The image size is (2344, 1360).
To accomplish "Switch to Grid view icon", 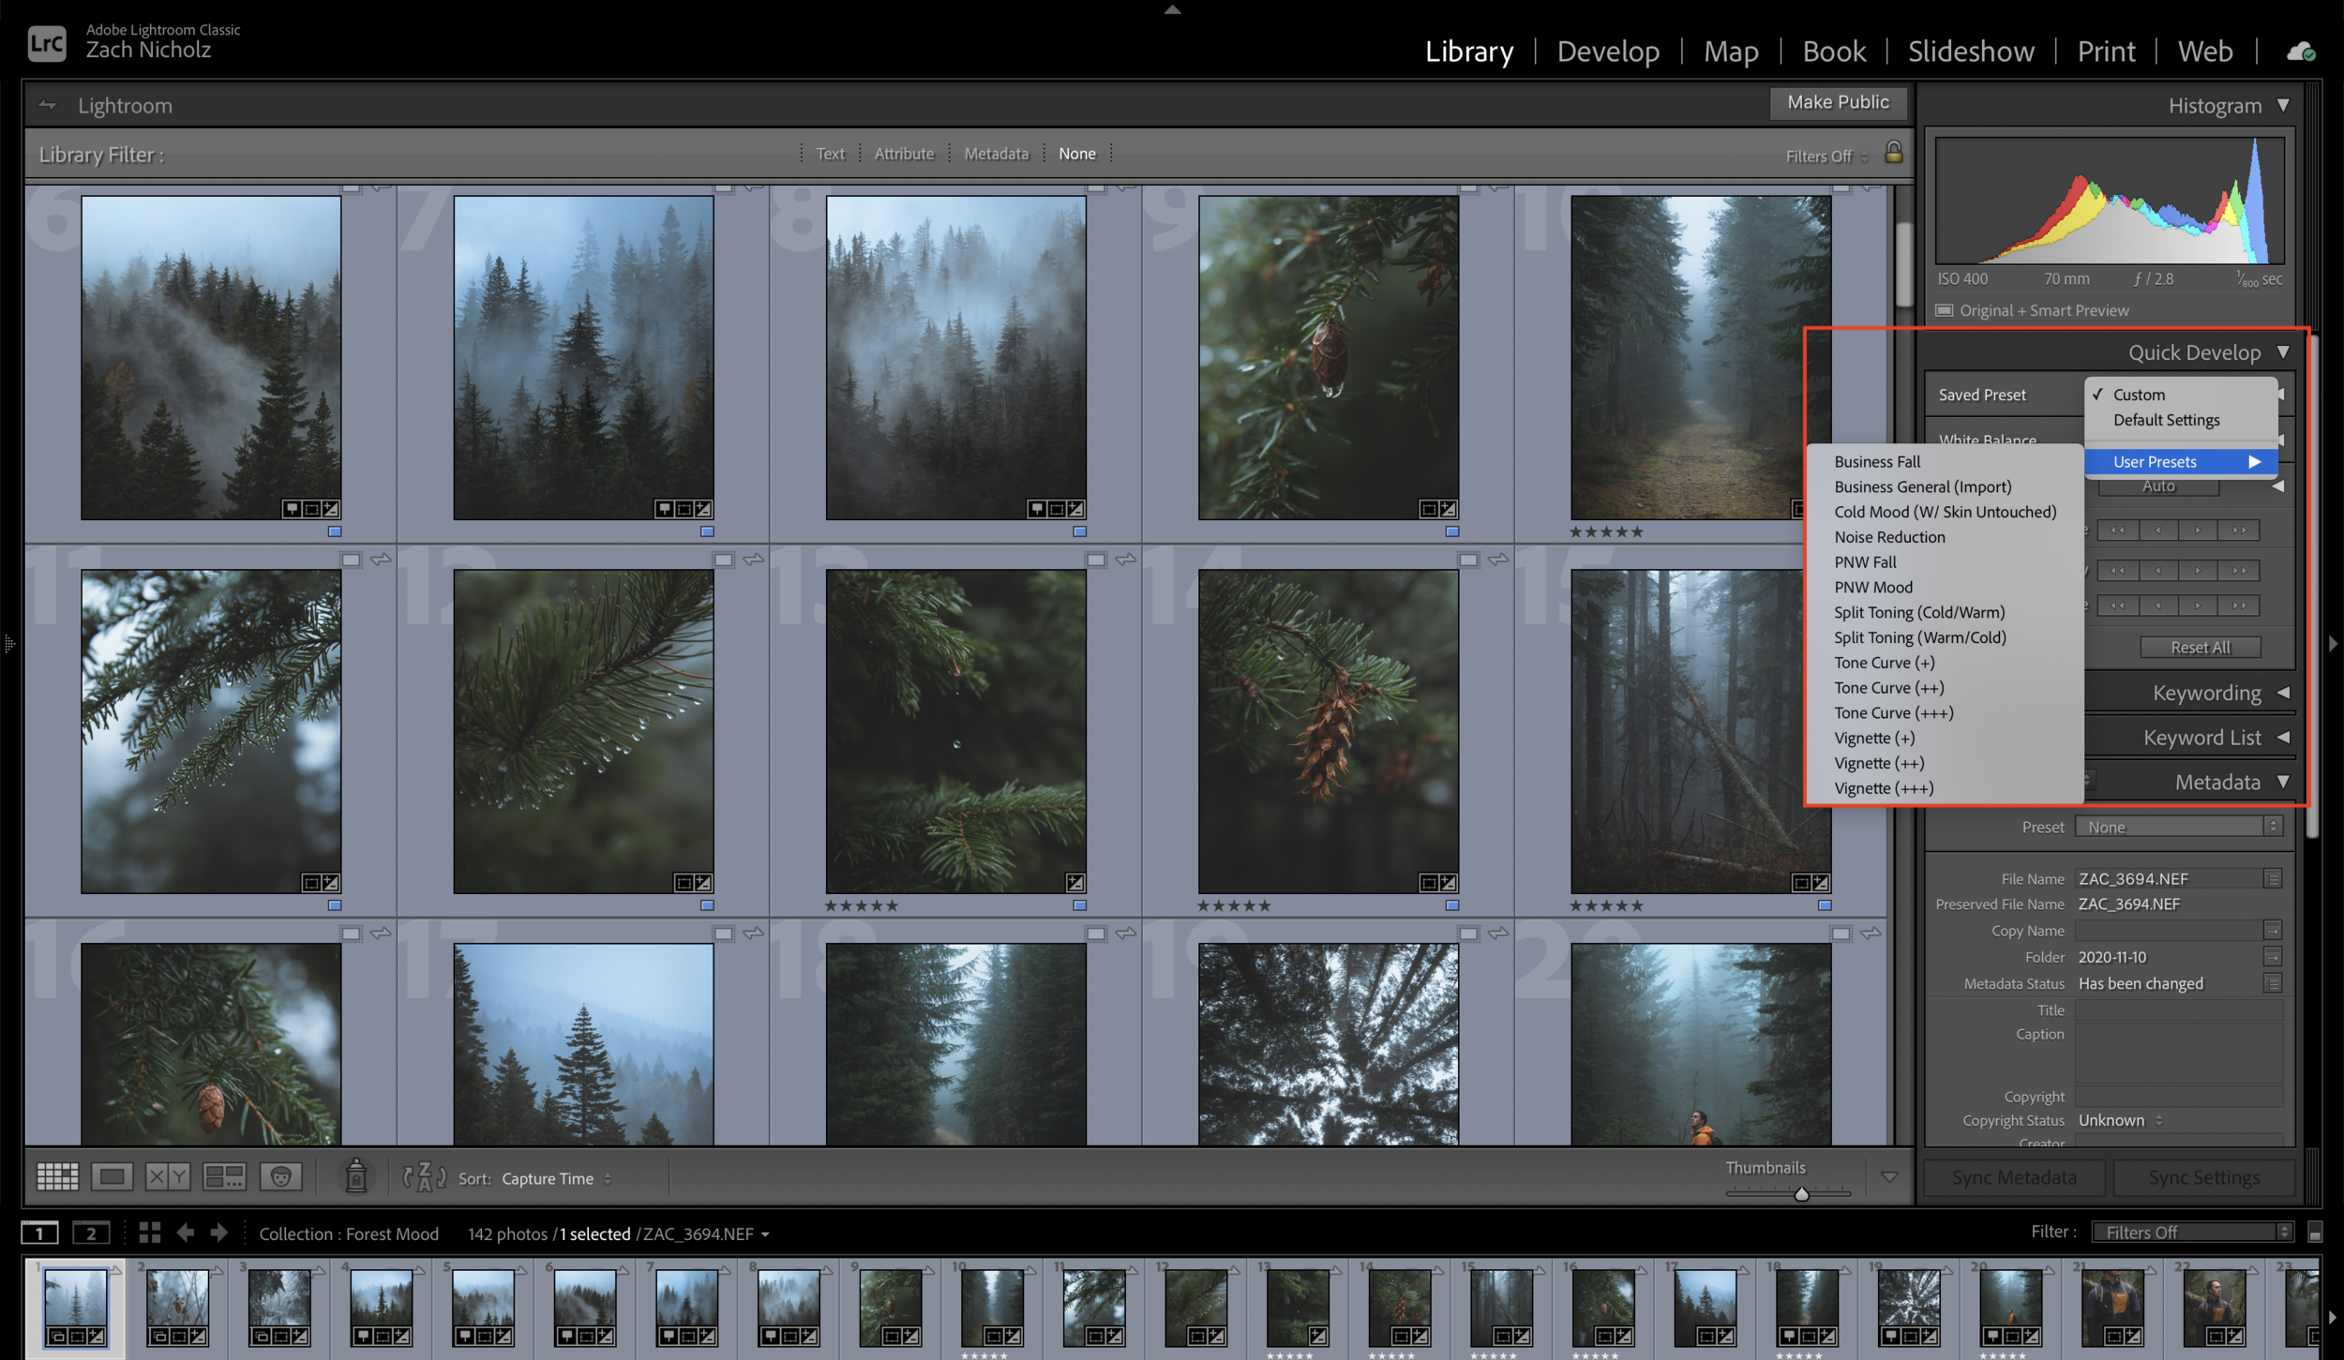I will tap(57, 1177).
